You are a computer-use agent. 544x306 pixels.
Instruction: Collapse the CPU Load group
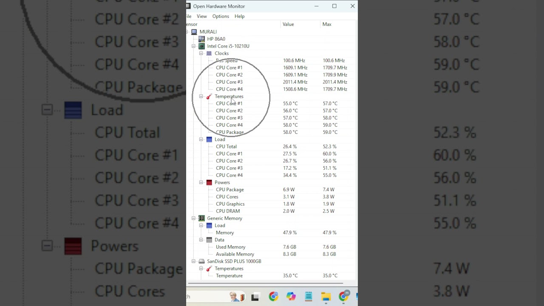tap(201, 139)
